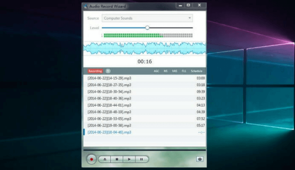
Task: Maximize the Audio Record Wizard window
Action: (188, 5)
